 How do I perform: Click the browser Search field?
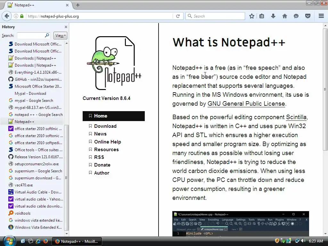(215, 16)
